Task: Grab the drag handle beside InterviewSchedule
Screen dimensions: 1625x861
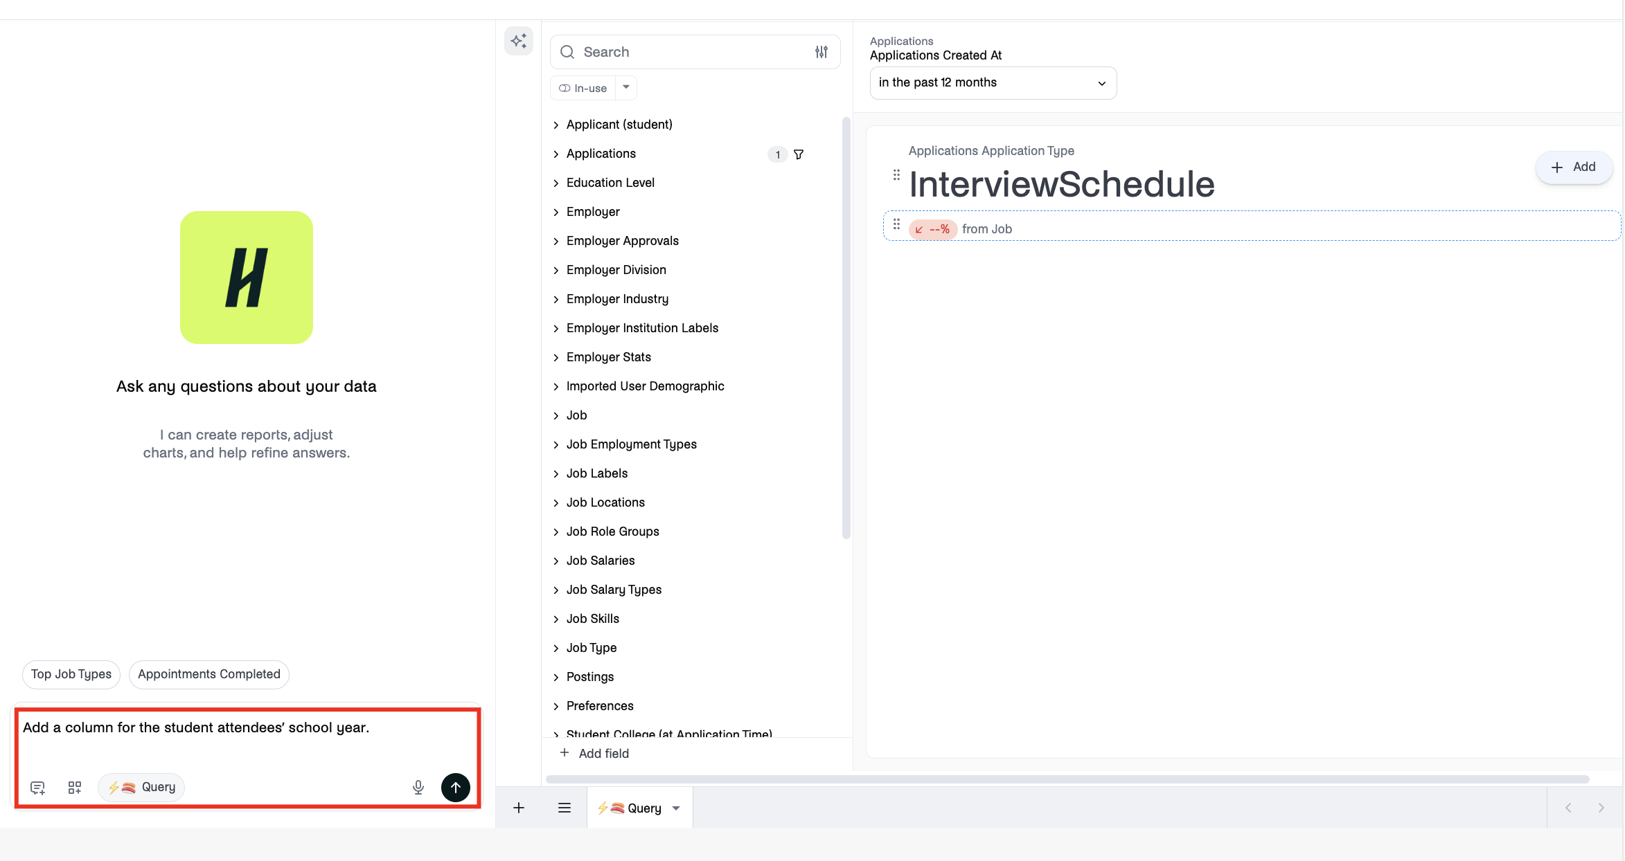Action: pyautogui.click(x=896, y=174)
